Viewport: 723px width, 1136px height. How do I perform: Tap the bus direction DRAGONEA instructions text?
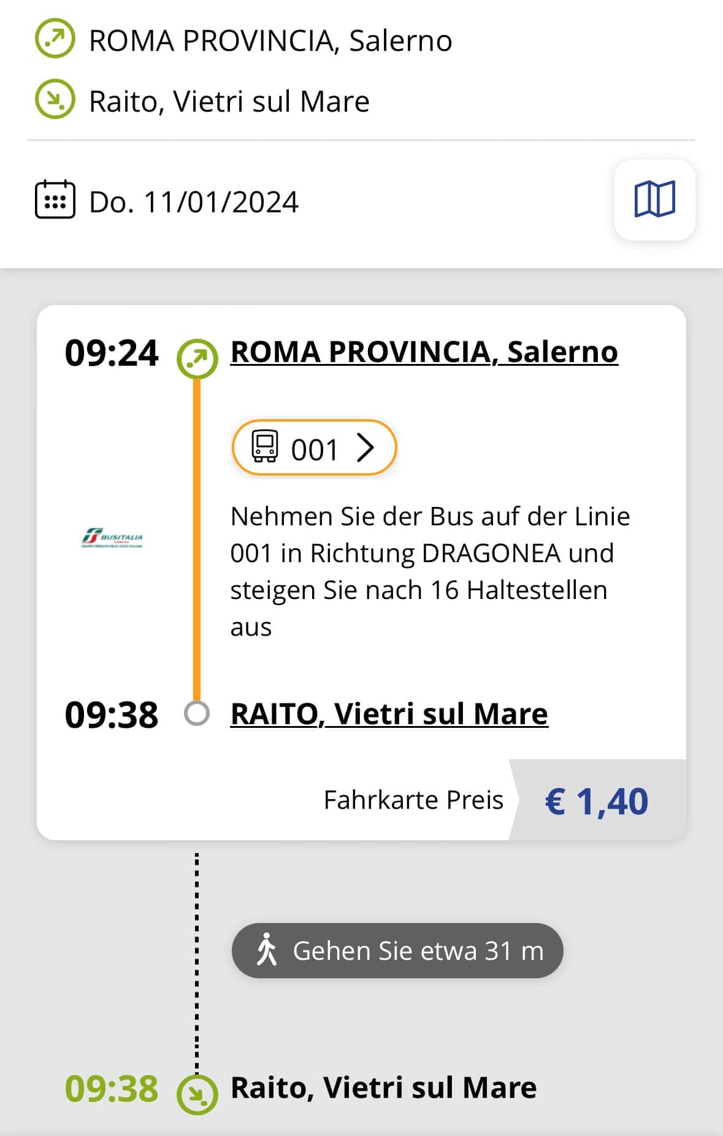430,571
